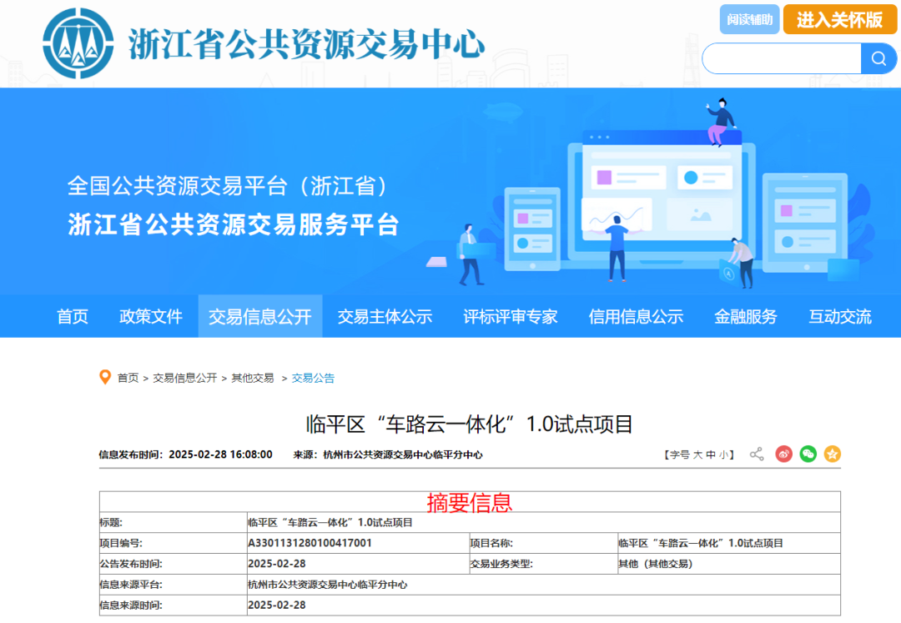Image resolution: width=901 pixels, height=623 pixels.
Task: Click inside the search input field
Action: point(782,58)
